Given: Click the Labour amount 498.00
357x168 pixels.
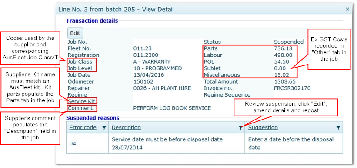Looking at the screenshot, I should (283, 55).
